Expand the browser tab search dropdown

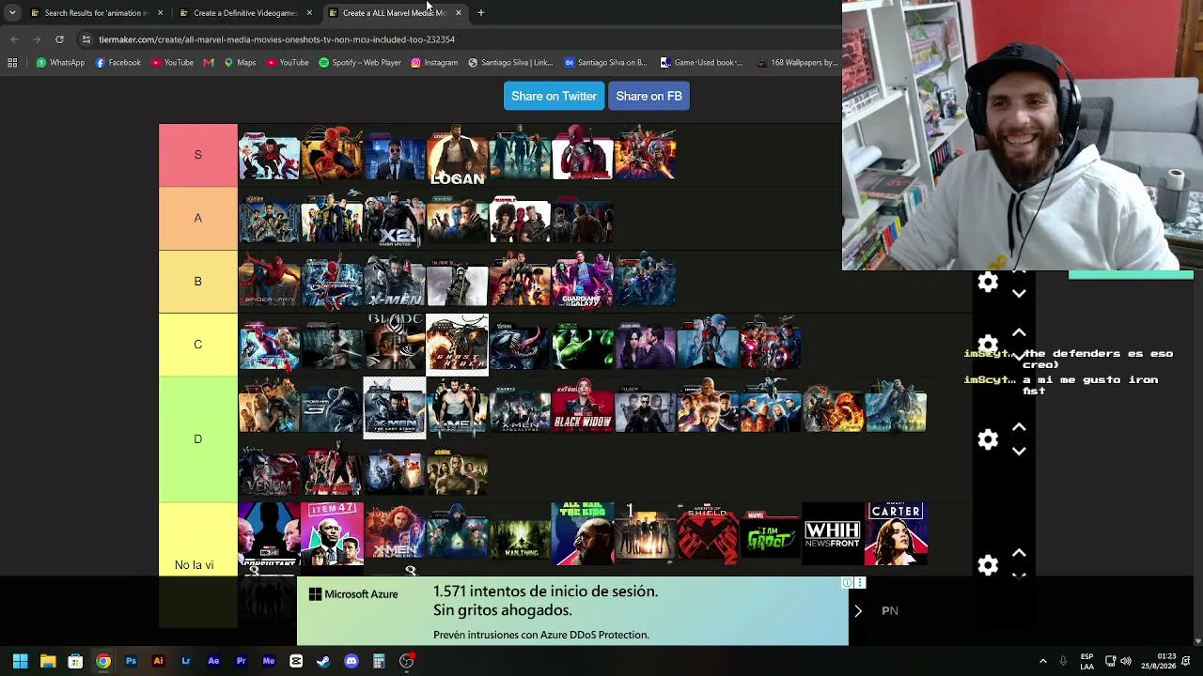12,13
